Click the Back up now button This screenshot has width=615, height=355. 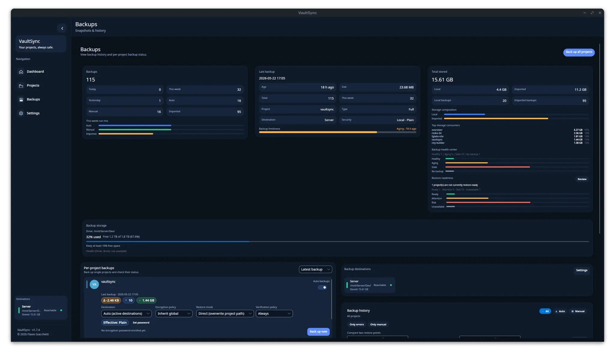318,332
